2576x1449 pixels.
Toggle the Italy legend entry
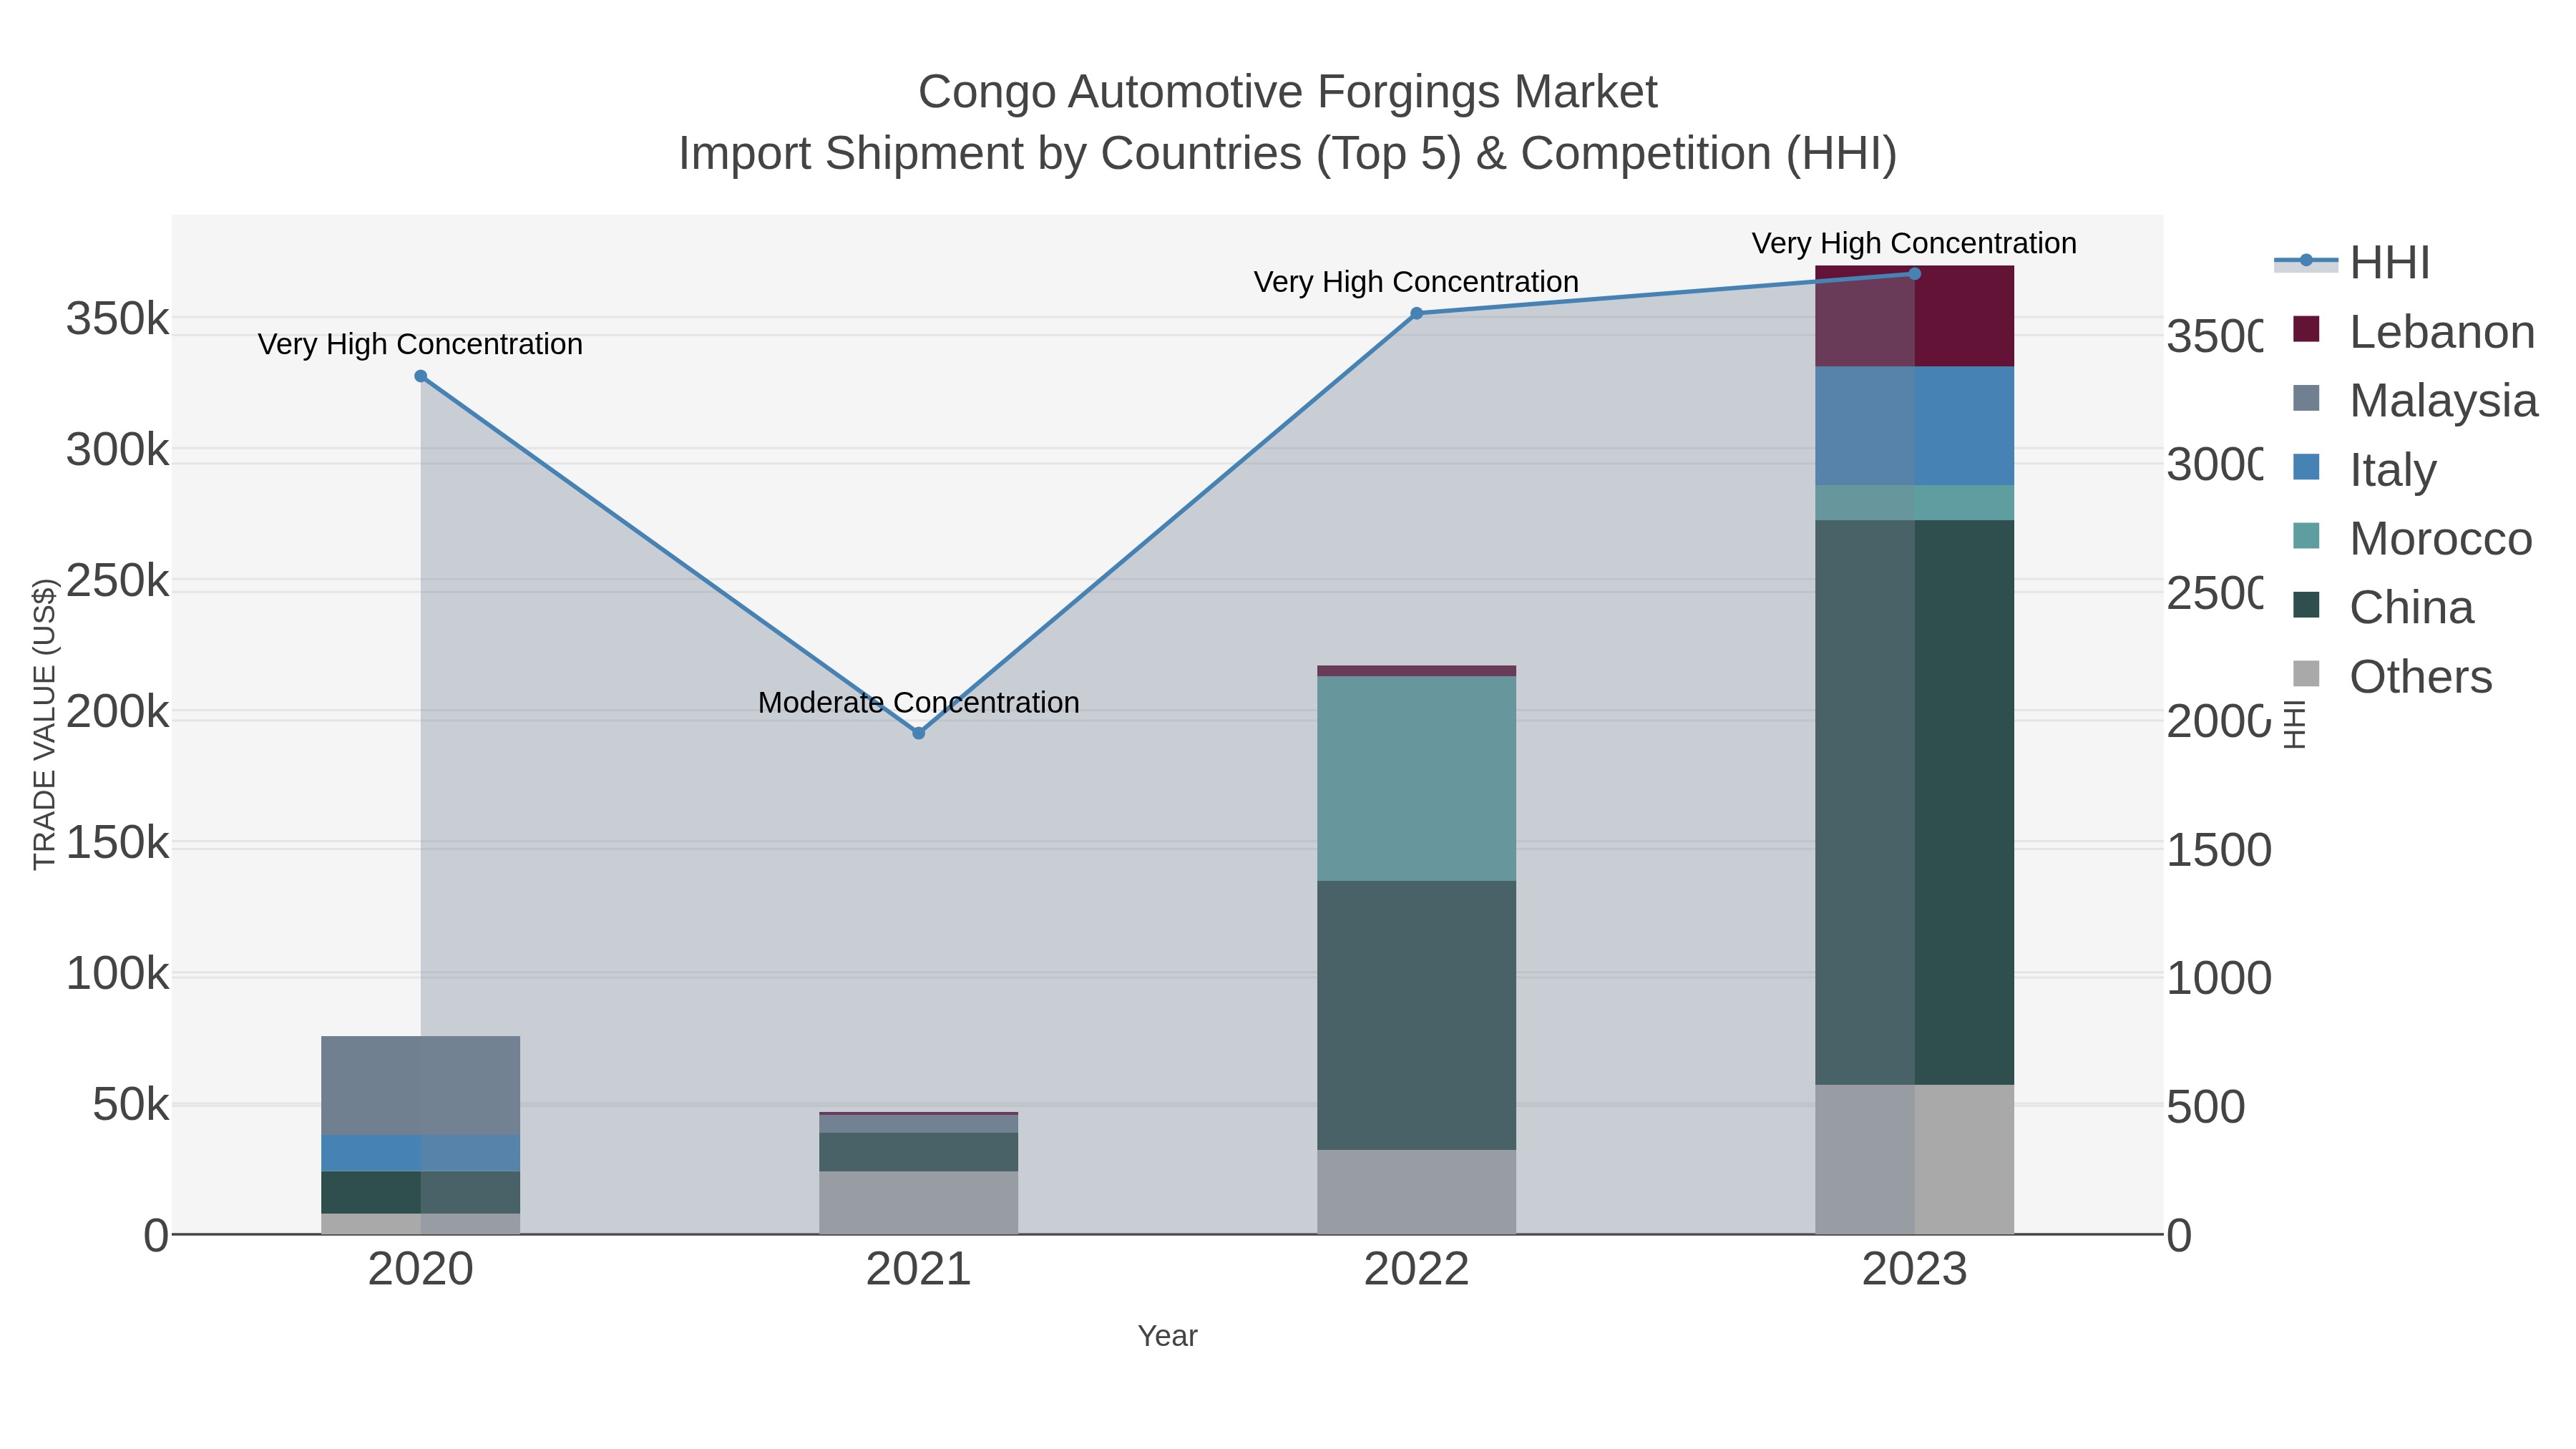2365,469
